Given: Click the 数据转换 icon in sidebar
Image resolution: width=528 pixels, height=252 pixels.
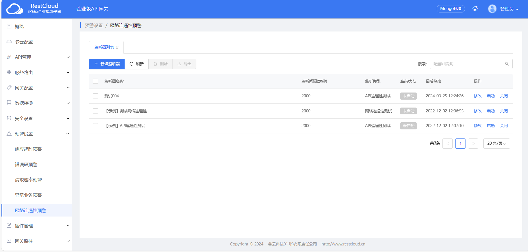Looking at the screenshot, I should (9, 103).
